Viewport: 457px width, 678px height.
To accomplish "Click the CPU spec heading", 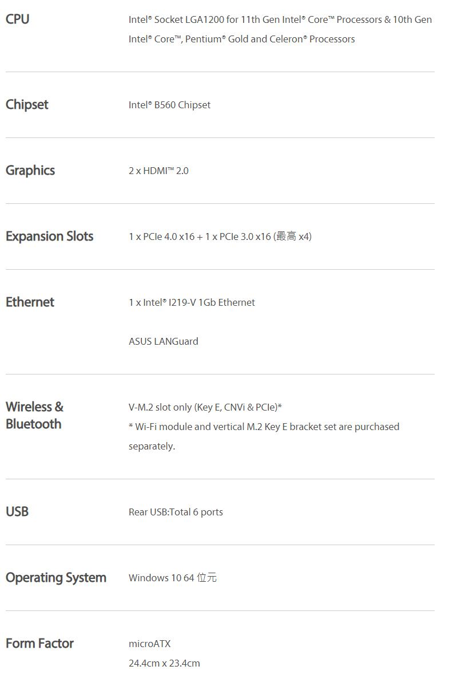I will 17,19.
